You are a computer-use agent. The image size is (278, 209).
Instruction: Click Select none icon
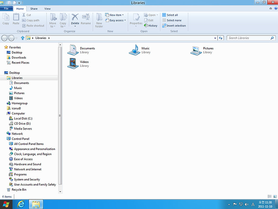pos(164,20)
